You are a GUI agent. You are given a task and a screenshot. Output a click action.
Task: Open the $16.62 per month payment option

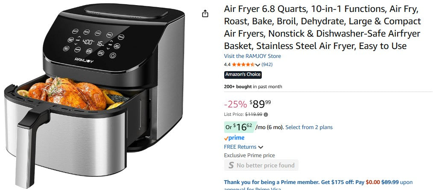(x=239, y=127)
